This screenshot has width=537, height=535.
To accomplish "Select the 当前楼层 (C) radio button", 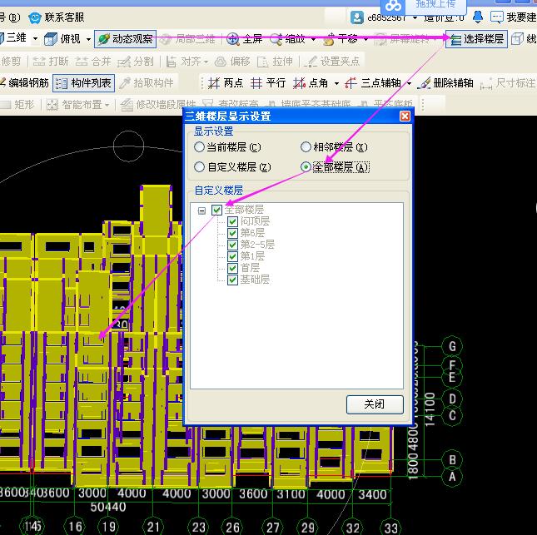I will [x=199, y=147].
